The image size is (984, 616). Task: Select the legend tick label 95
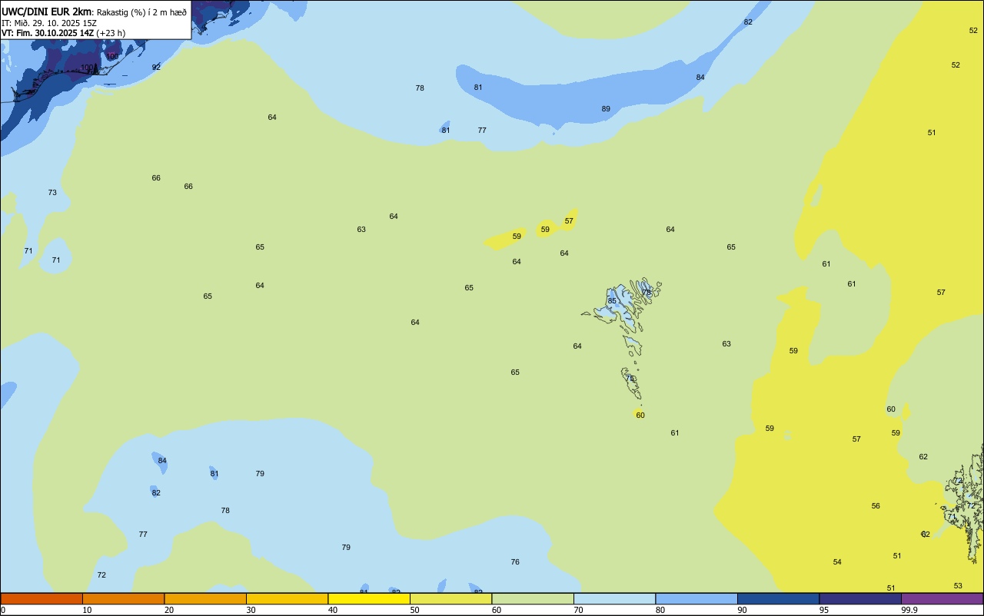point(824,610)
